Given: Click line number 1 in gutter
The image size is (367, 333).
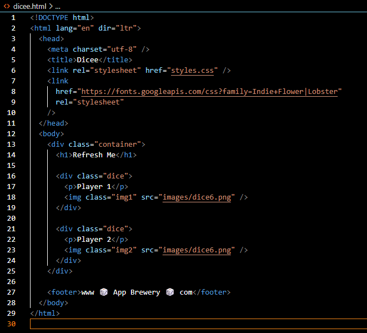Looking at the screenshot, I should (13, 18).
